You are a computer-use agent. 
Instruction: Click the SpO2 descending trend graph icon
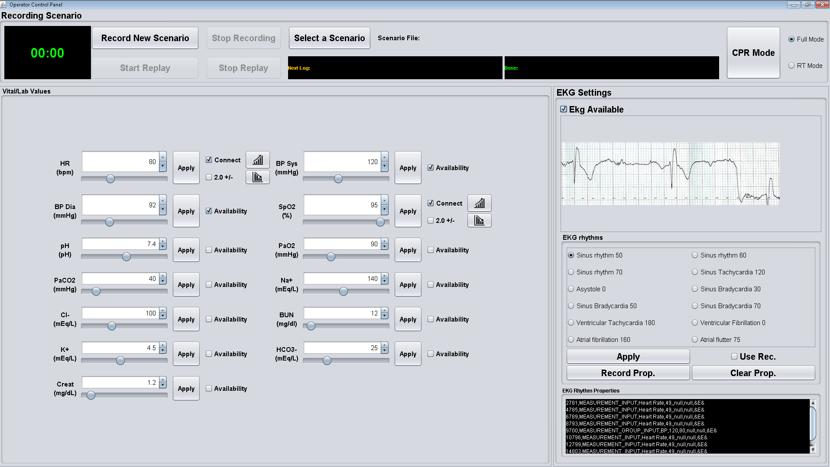[x=480, y=220]
